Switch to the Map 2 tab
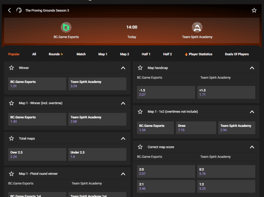Image resolution: width=264 pixels, height=197 pixels. [x=124, y=54]
